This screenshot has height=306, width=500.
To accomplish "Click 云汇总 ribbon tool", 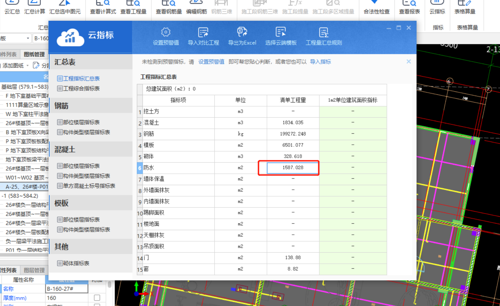I will [x=12, y=7].
